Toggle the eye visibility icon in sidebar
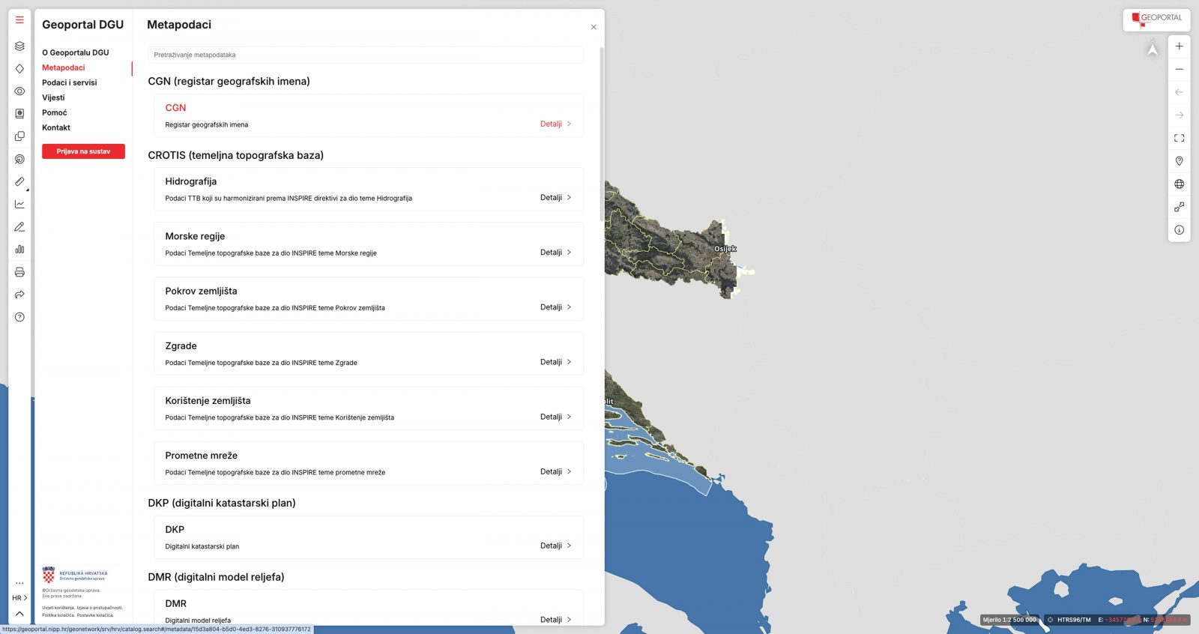 click(19, 91)
